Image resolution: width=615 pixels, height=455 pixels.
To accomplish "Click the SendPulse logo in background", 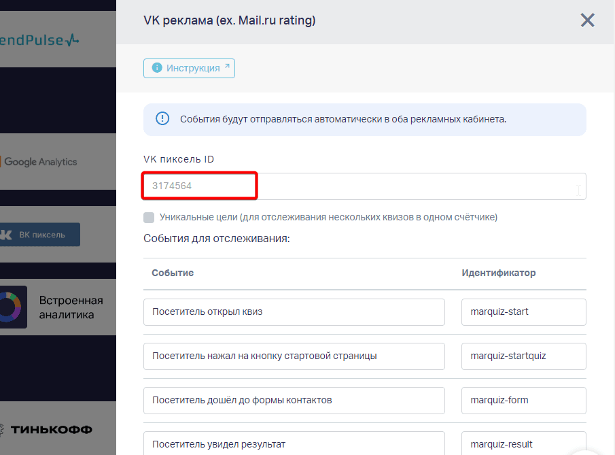I will point(39,40).
